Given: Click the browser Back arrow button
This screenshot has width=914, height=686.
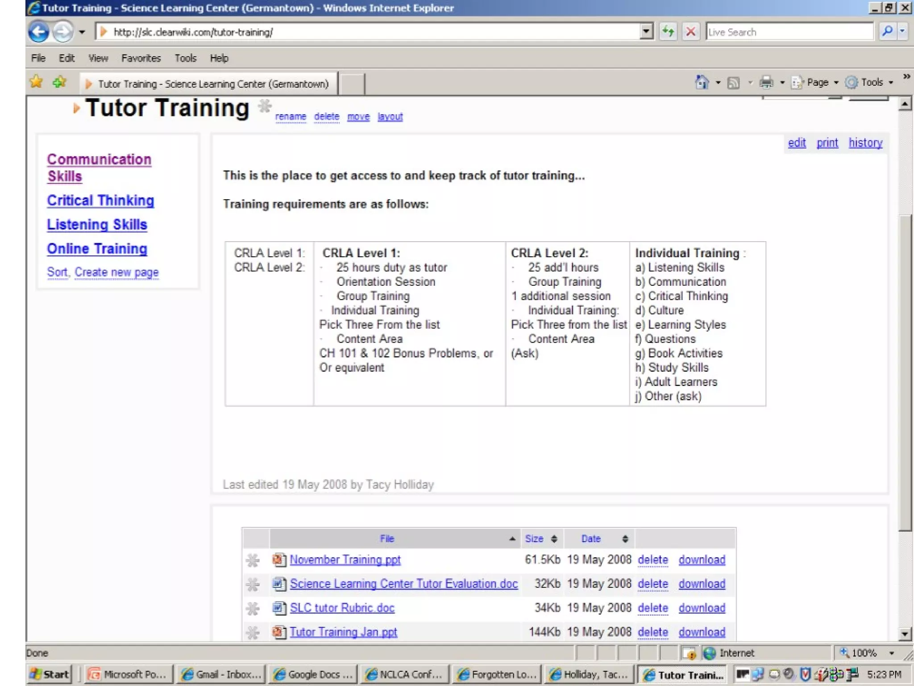Looking at the screenshot, I should point(38,32).
